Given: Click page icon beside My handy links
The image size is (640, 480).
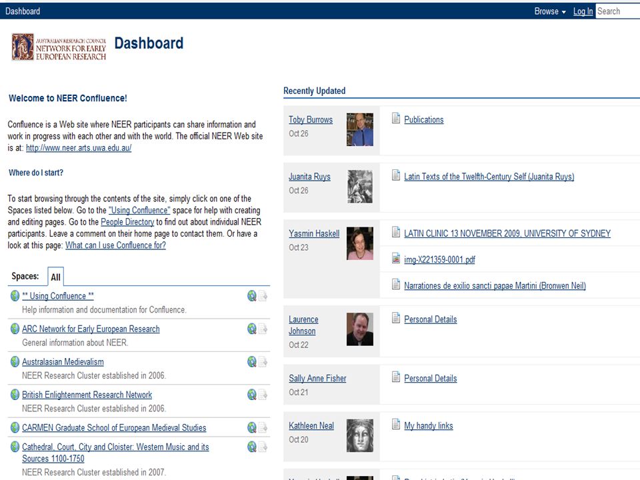Looking at the screenshot, I should coord(395,425).
